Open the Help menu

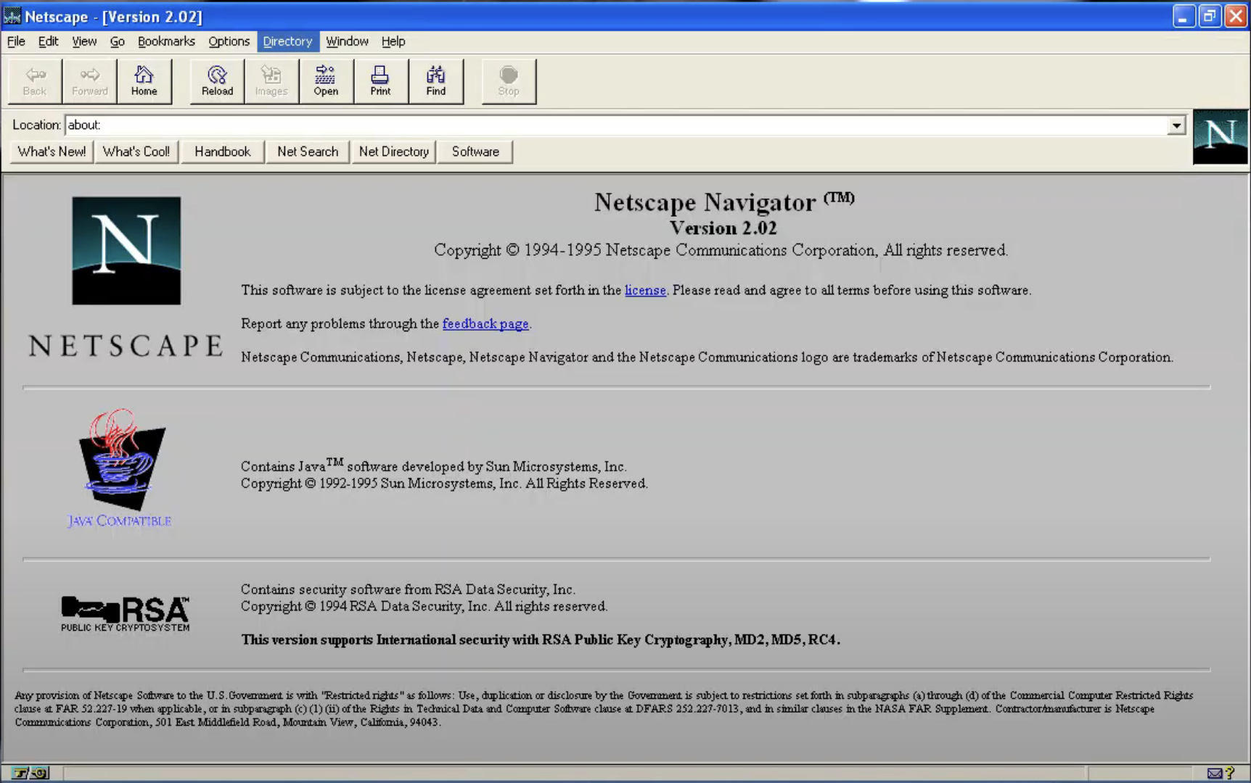click(x=393, y=41)
